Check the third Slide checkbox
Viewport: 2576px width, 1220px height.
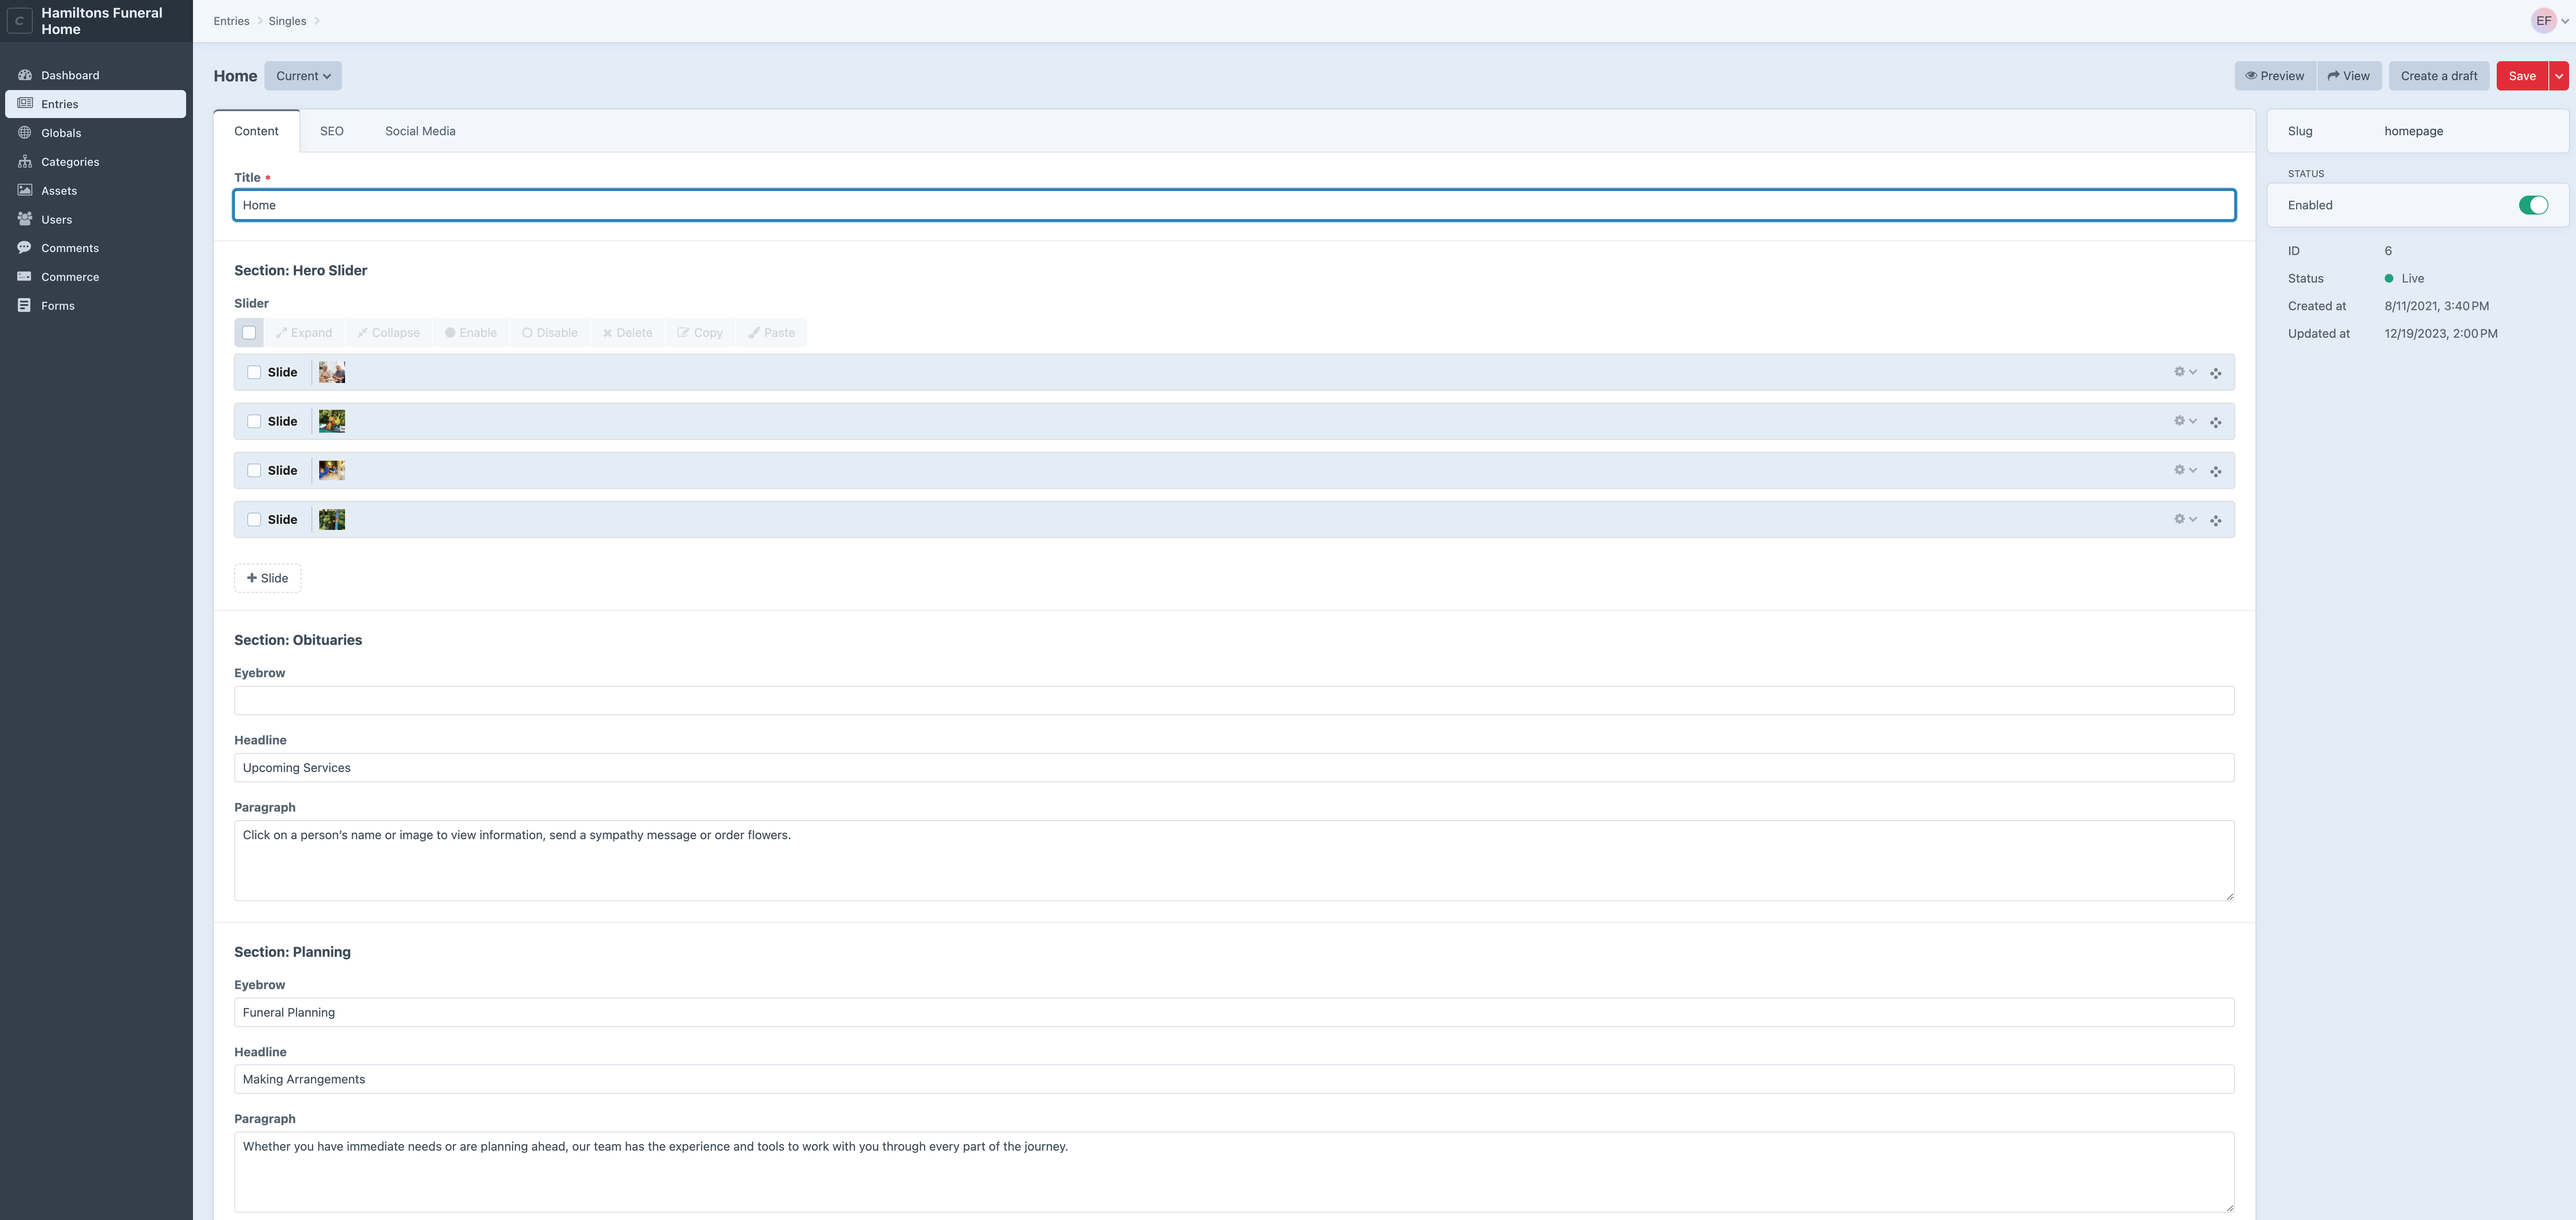pyautogui.click(x=254, y=470)
